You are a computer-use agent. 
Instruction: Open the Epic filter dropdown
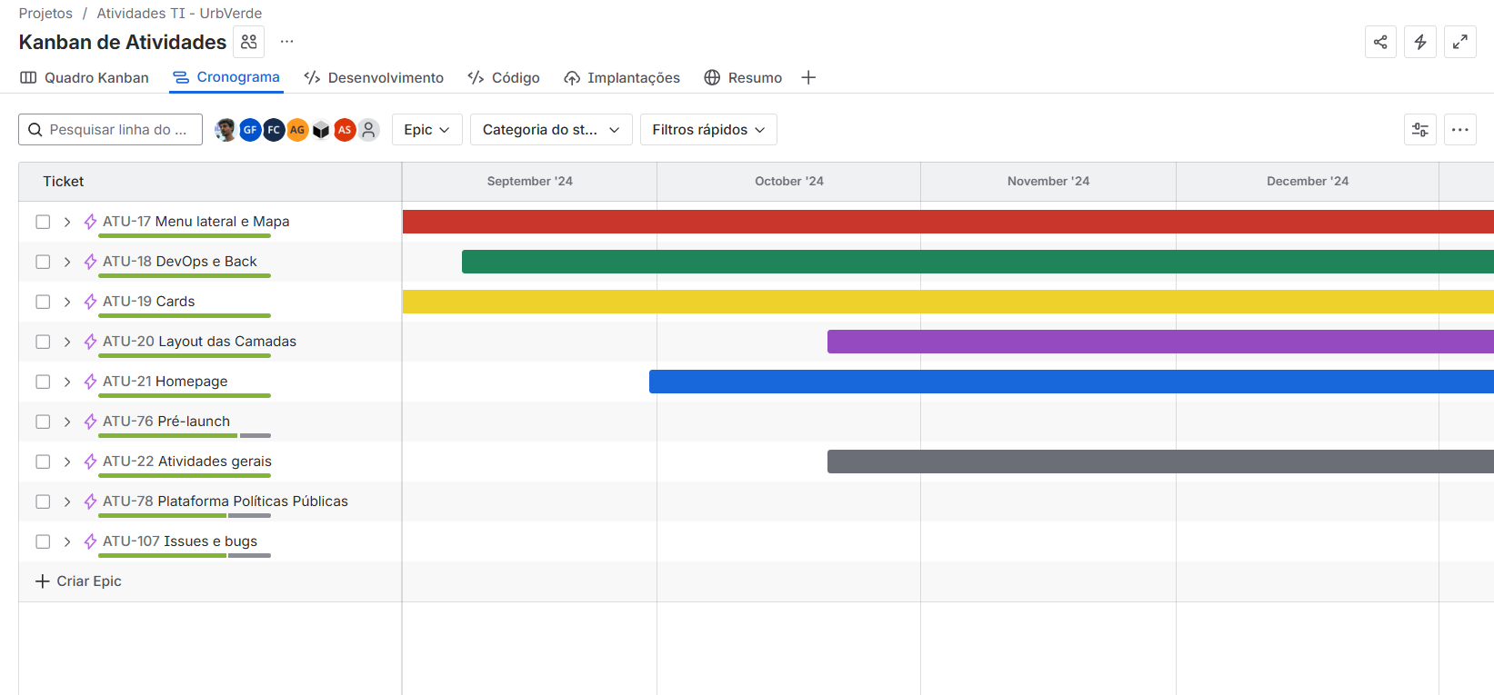[426, 130]
